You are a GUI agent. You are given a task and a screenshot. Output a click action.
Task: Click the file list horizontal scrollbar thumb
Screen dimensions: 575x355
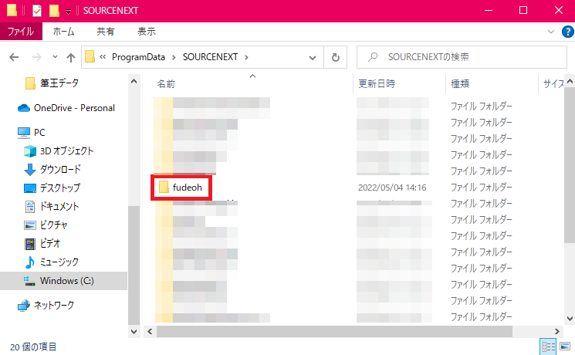pos(334,332)
